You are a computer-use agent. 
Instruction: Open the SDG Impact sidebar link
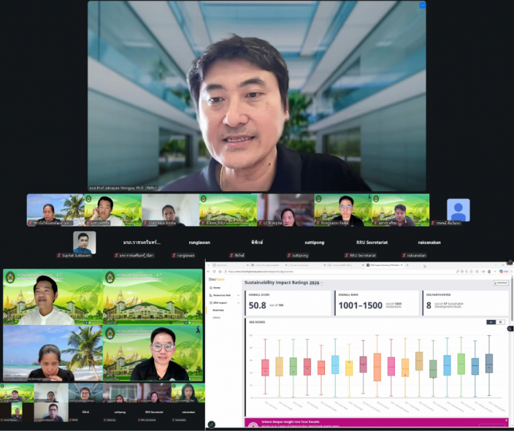point(220,303)
